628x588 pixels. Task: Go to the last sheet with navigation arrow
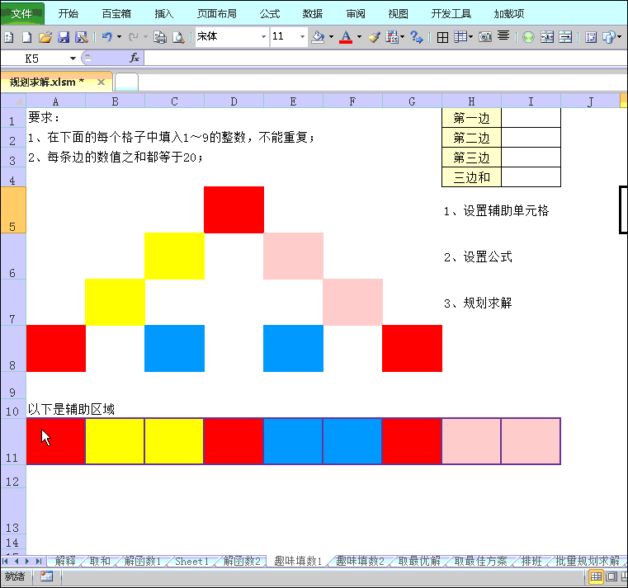tap(39, 561)
